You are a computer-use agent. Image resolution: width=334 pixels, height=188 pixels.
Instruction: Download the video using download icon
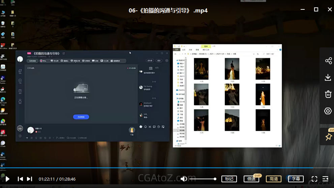pos(328,77)
